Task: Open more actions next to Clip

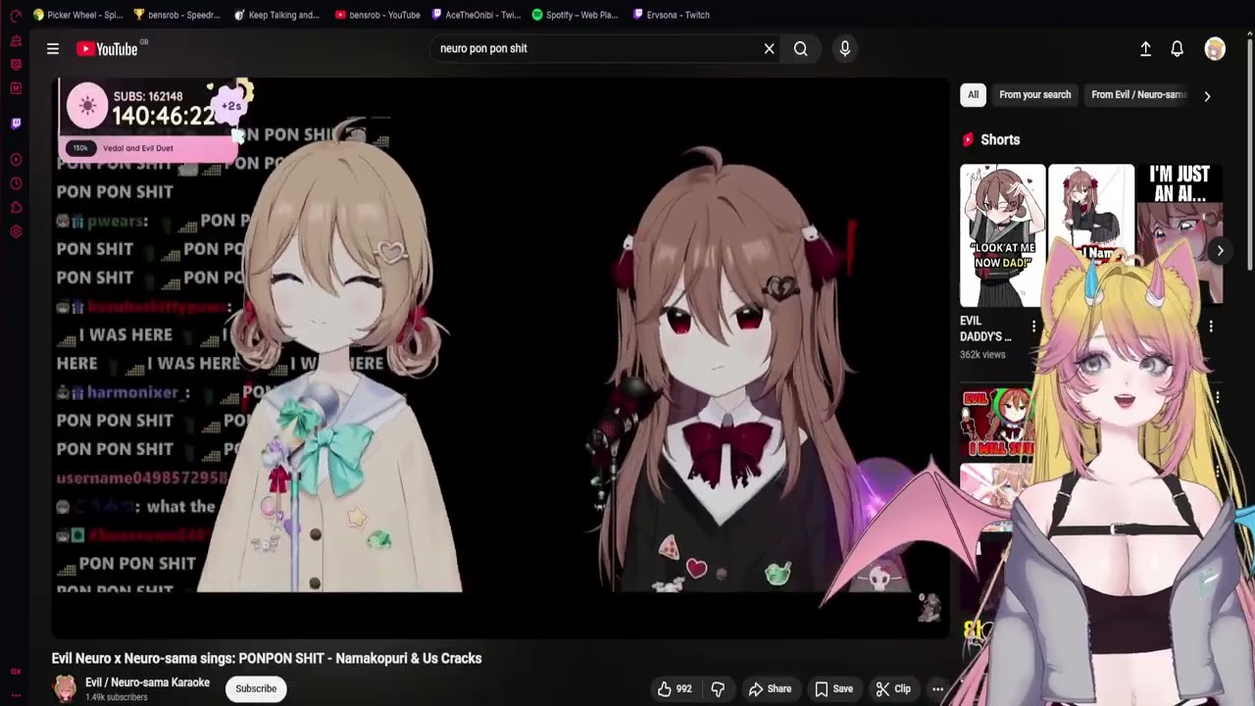Action: pos(937,688)
